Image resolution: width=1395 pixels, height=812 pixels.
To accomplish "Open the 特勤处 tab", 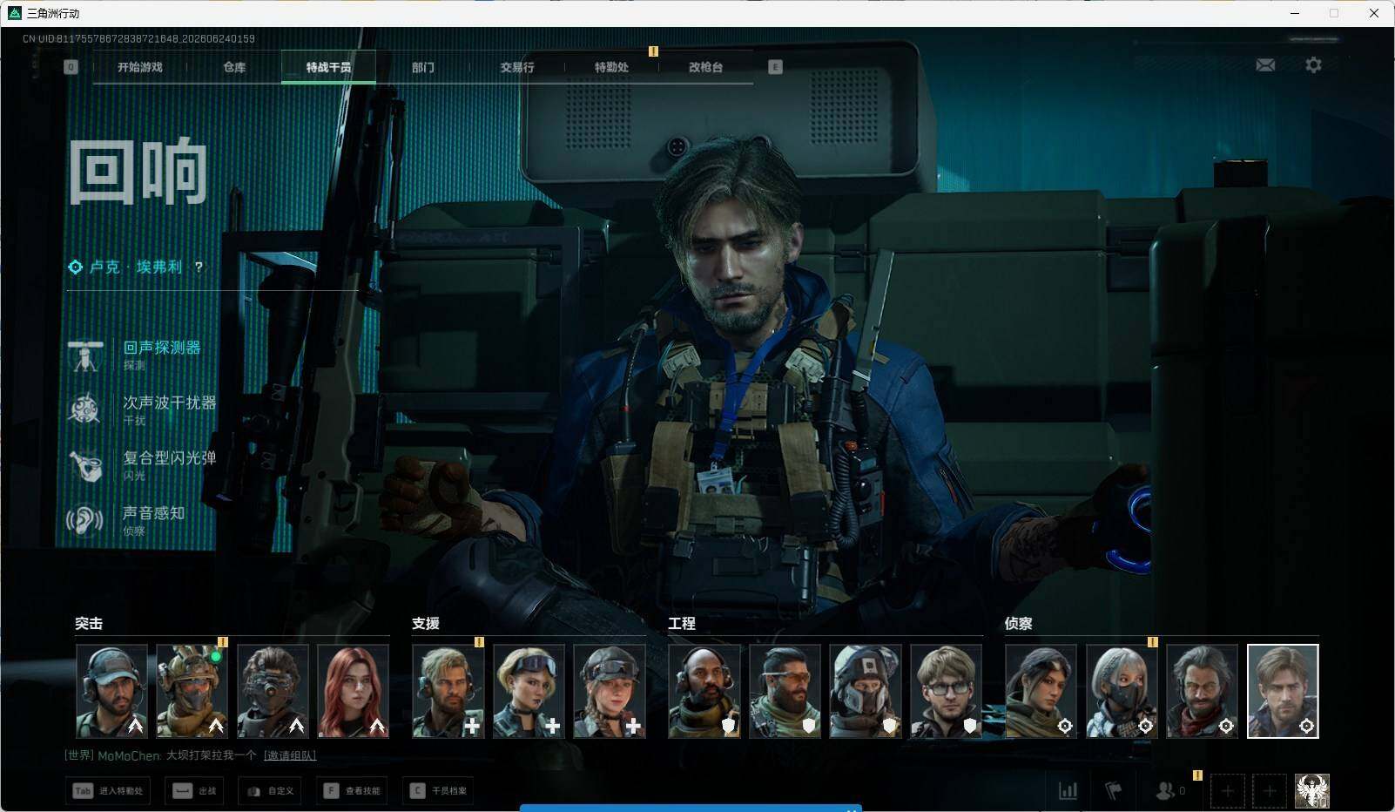I will [611, 67].
